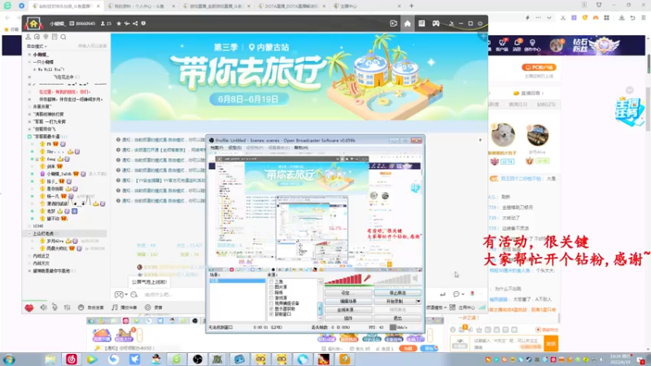Click the sources list scroll-down arrow
The width and height of the screenshot is (651, 366).
click(x=320, y=318)
